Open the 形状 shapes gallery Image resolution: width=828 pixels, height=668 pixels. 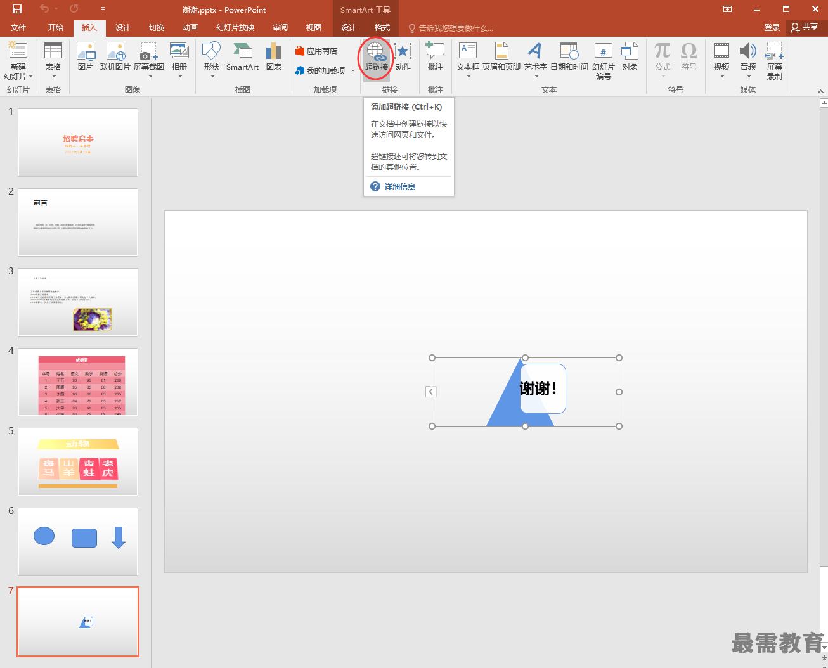[x=211, y=60]
